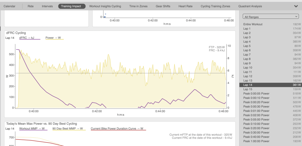
Task: Select Peak 0:05:00 Power range
Action: (x=271, y=120)
